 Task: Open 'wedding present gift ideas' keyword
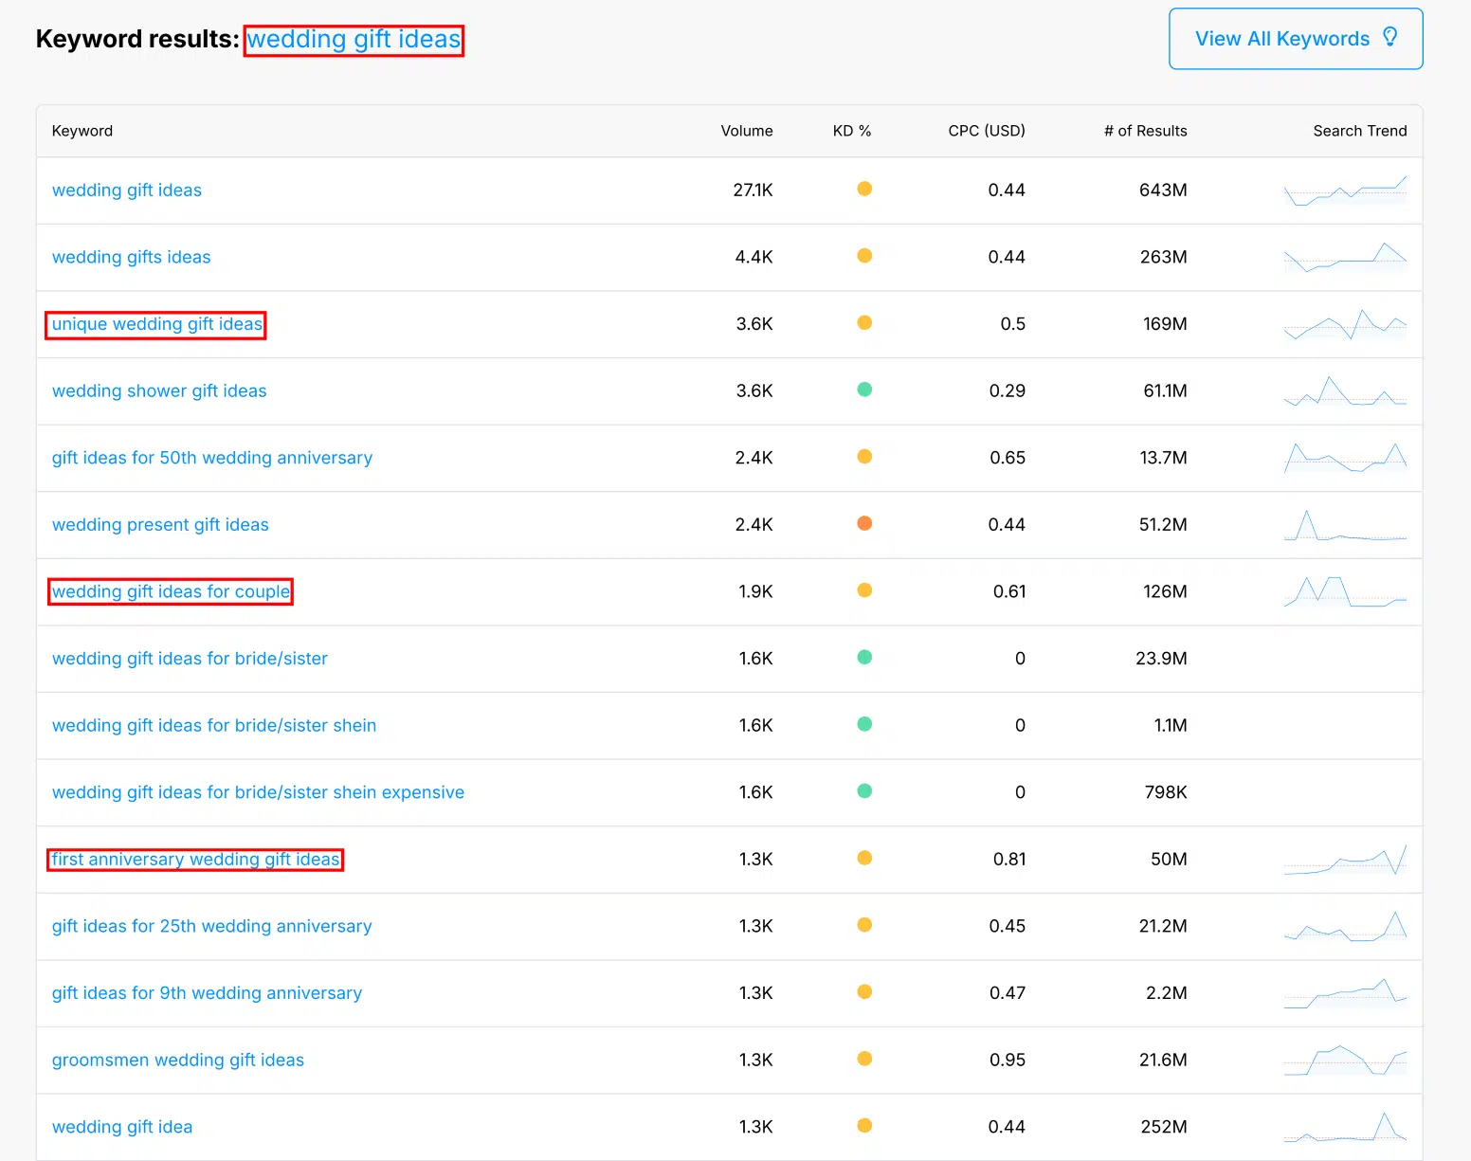tap(160, 525)
